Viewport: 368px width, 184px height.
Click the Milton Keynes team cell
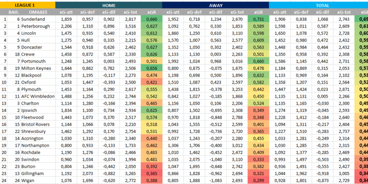tap(36, 68)
